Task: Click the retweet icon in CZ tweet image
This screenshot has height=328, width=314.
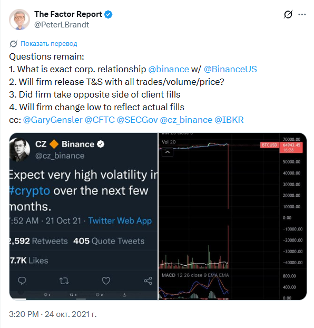Action: pyautogui.click(x=64, y=281)
